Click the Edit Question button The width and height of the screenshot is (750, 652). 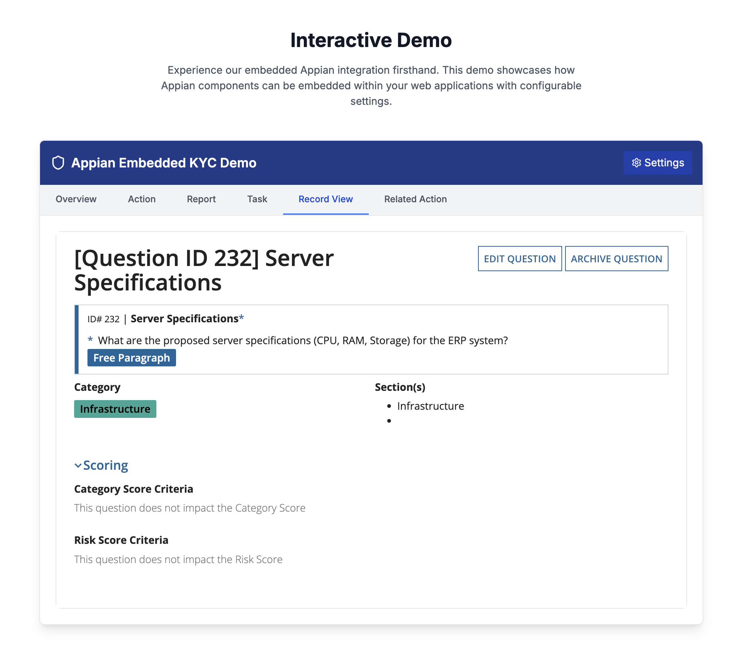pyautogui.click(x=520, y=259)
